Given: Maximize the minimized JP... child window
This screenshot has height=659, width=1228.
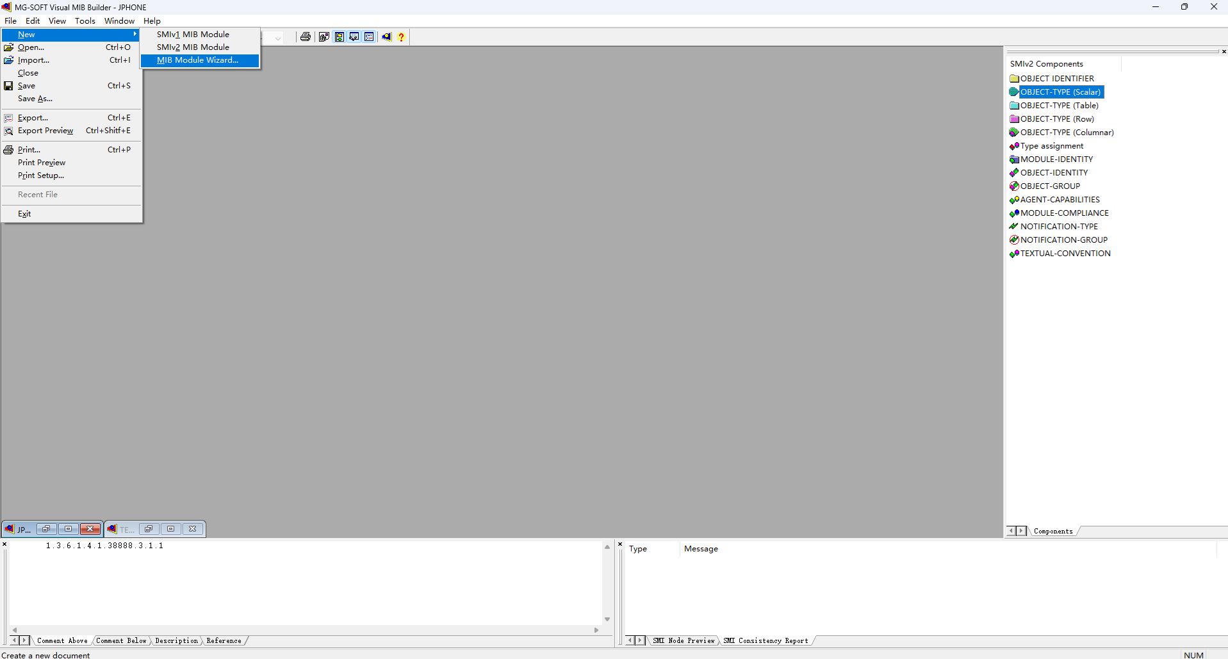Looking at the screenshot, I should (68, 529).
